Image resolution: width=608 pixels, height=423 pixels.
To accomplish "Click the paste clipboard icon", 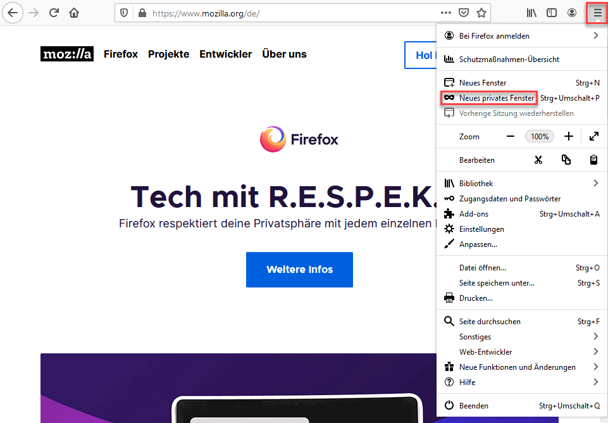I will 594,160.
